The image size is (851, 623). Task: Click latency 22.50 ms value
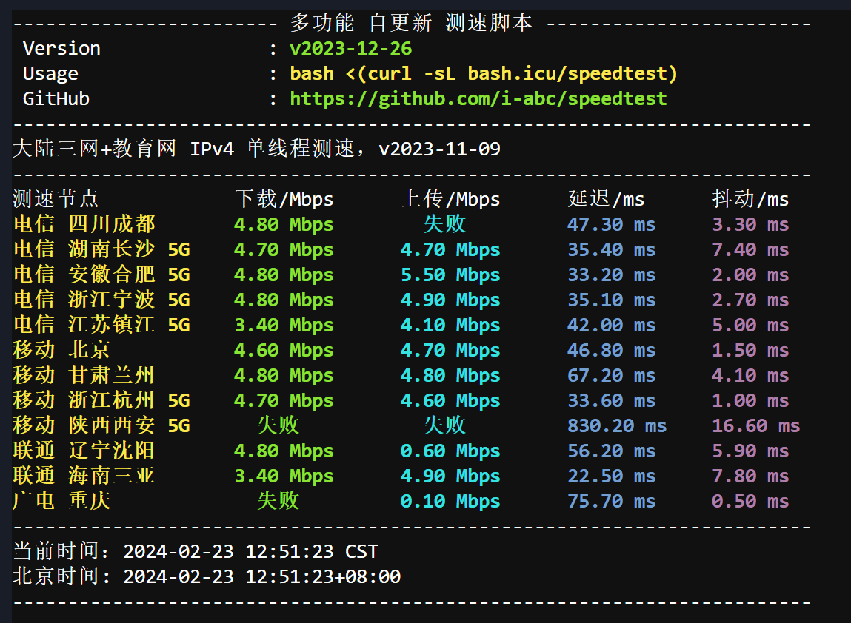coord(612,476)
